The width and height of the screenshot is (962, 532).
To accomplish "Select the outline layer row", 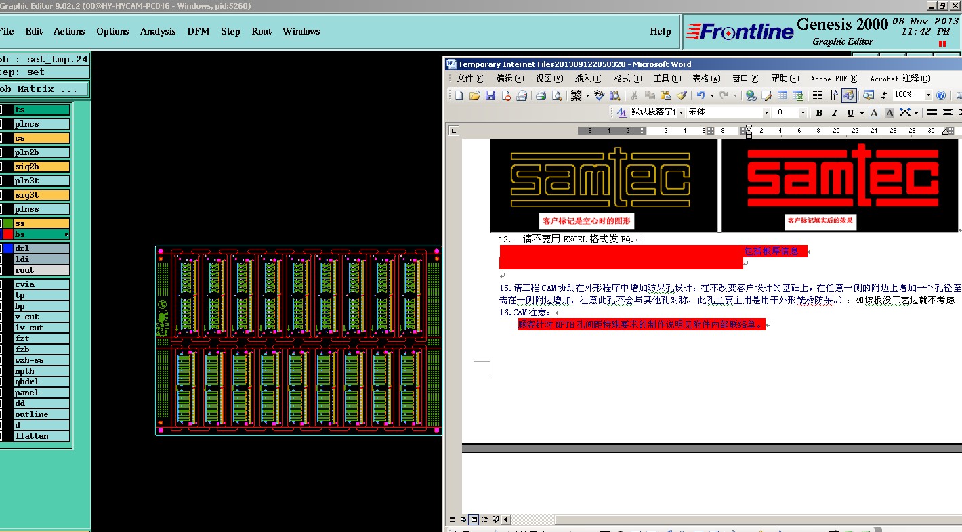I will click(x=41, y=414).
